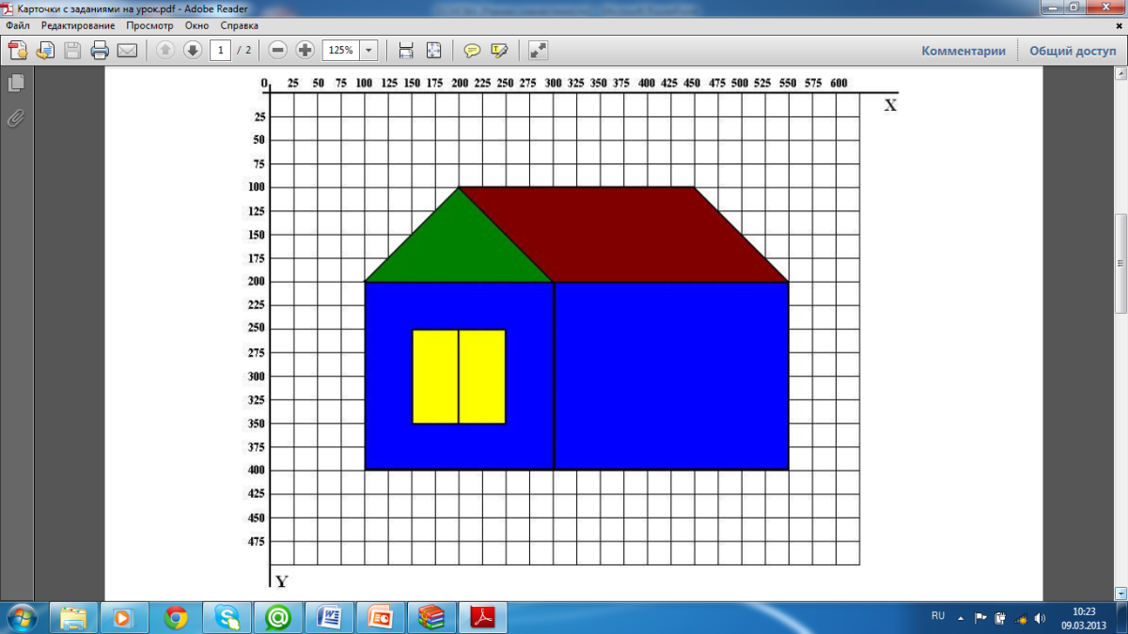The image size is (1128, 634).
Task: Zoom out with the minus button
Action: click(278, 51)
